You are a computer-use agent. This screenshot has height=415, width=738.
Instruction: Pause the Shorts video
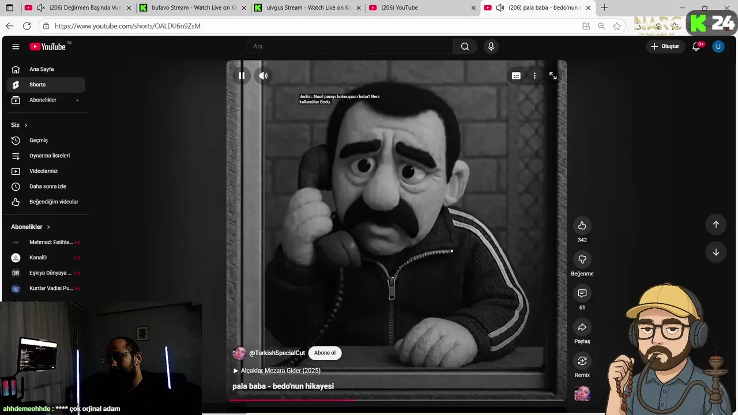coord(242,76)
